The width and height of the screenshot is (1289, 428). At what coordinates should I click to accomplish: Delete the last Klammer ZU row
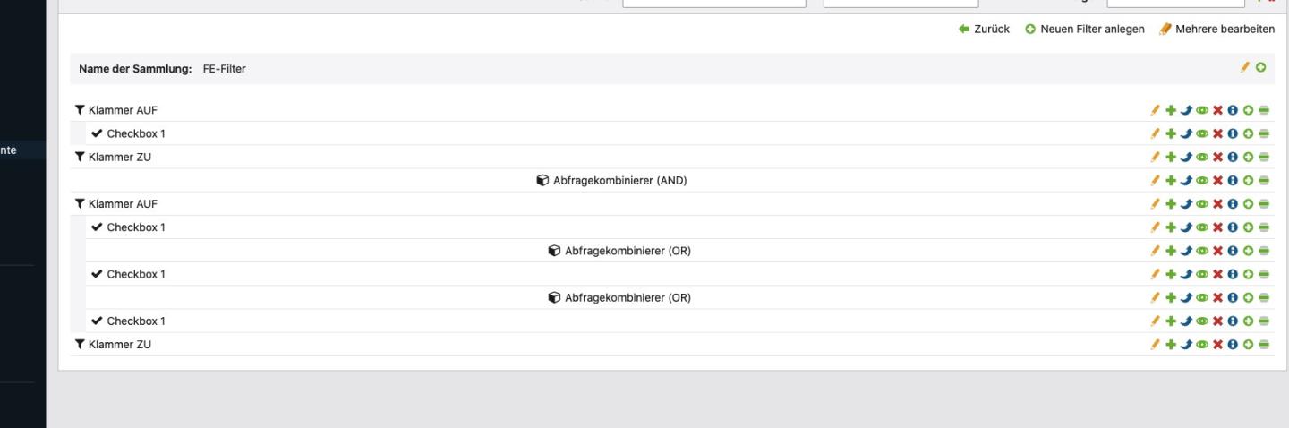(1216, 345)
